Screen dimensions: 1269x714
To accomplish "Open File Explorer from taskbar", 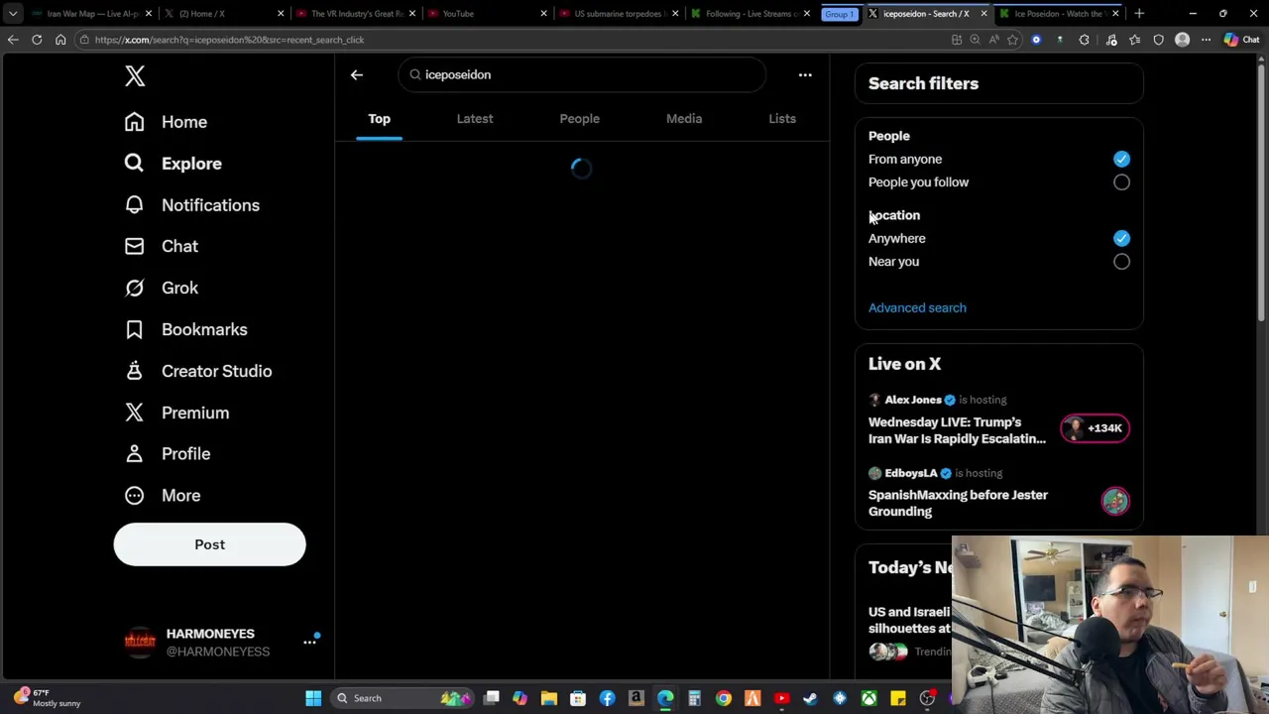I will point(549,698).
